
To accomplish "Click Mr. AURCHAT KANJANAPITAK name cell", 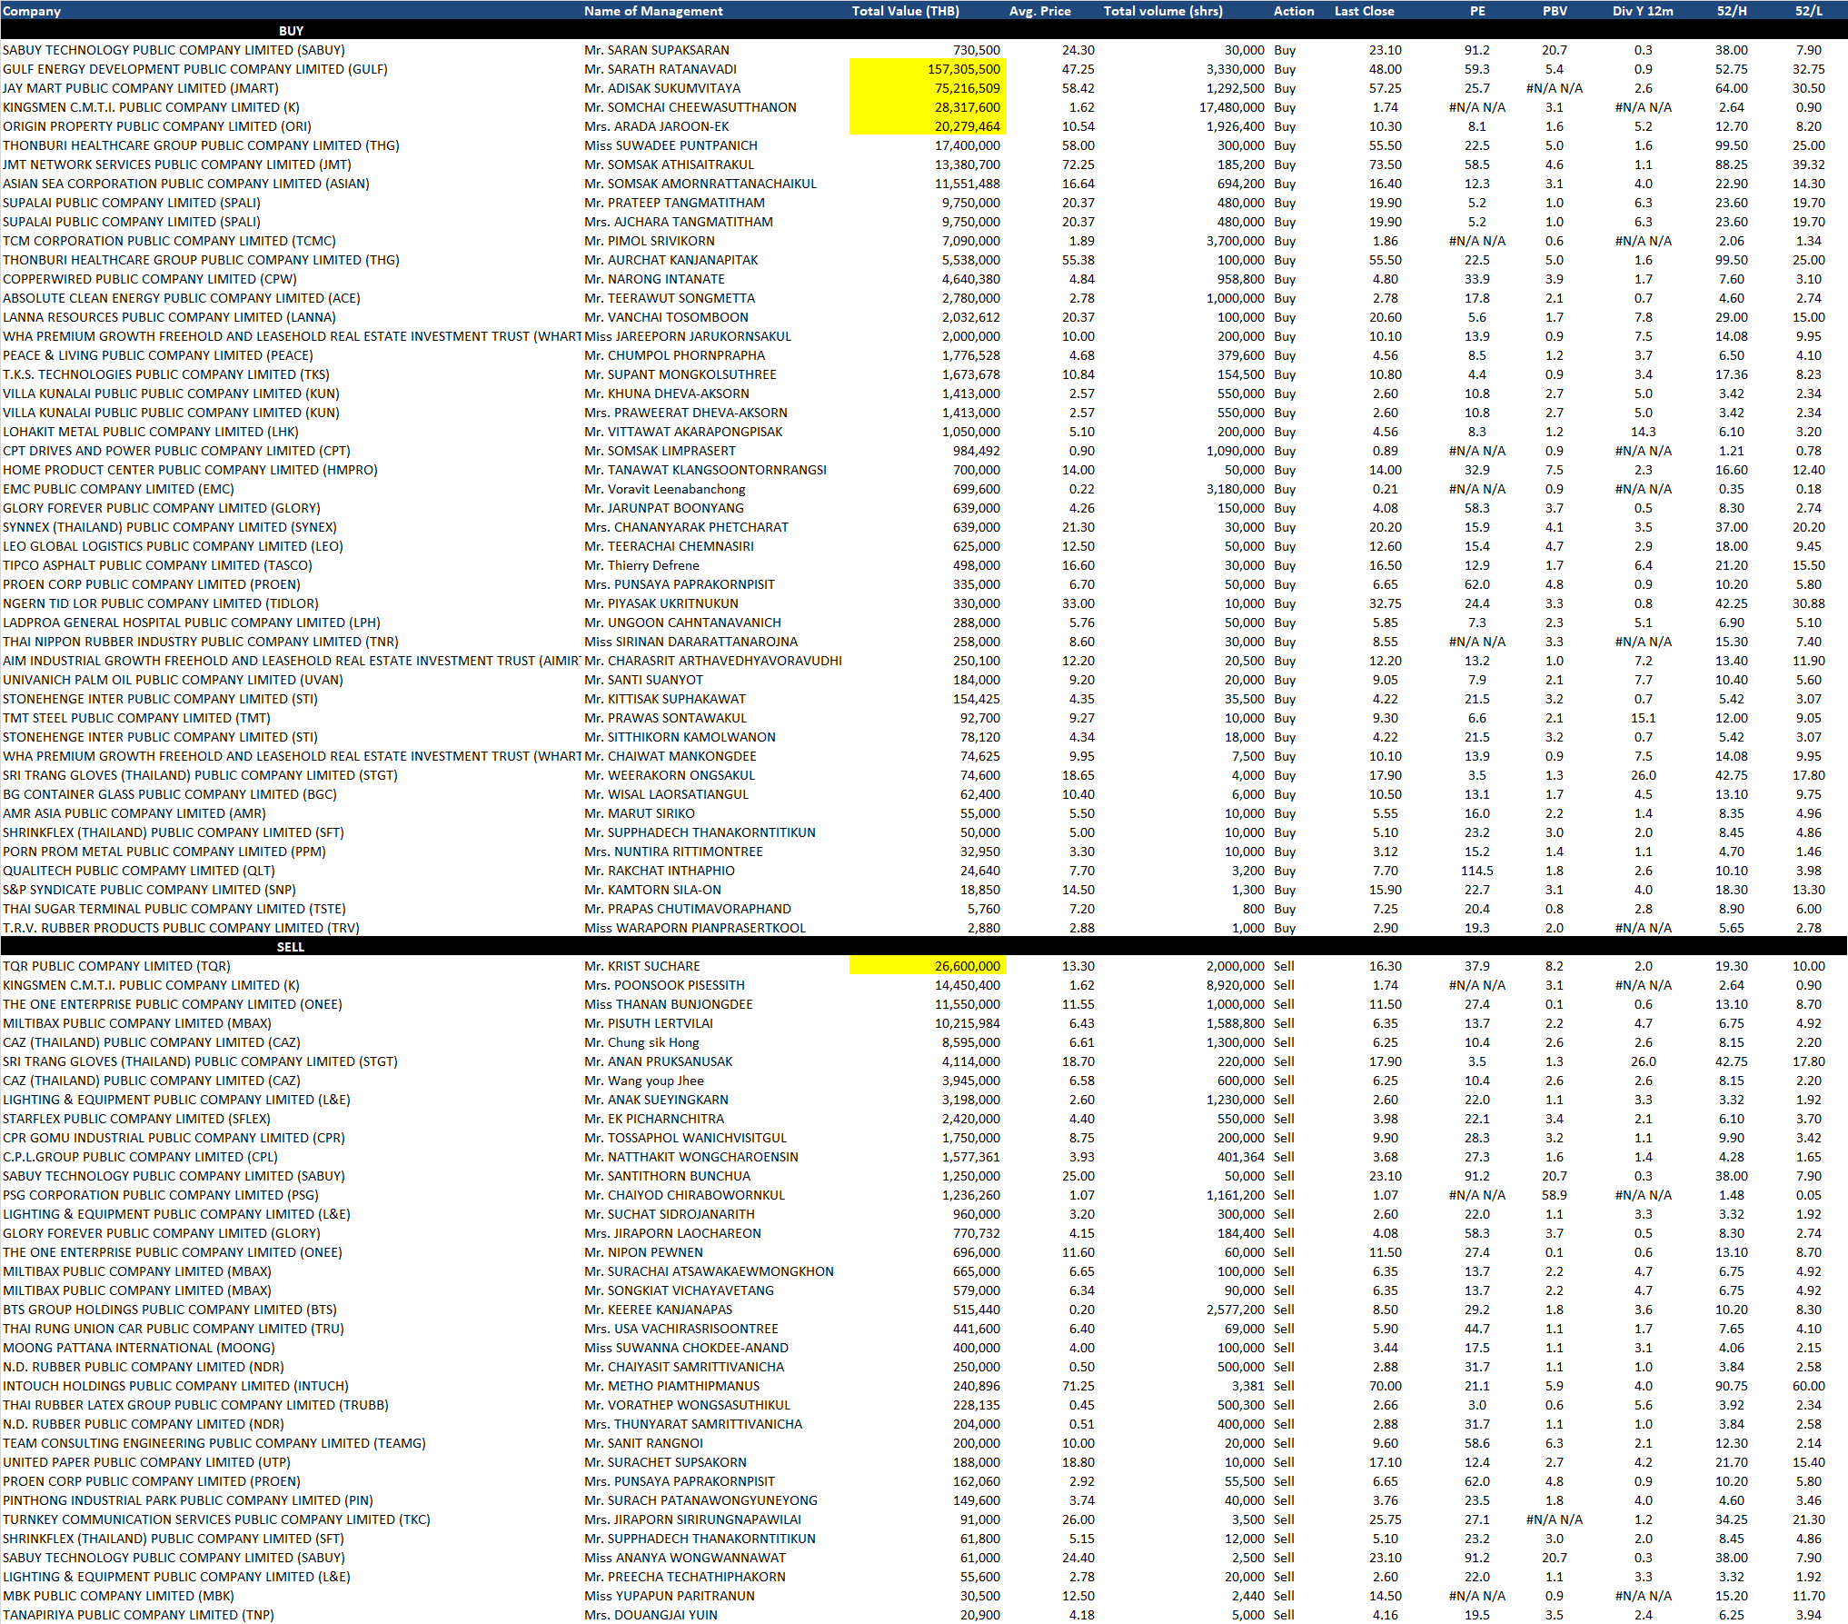I will pos(671,260).
